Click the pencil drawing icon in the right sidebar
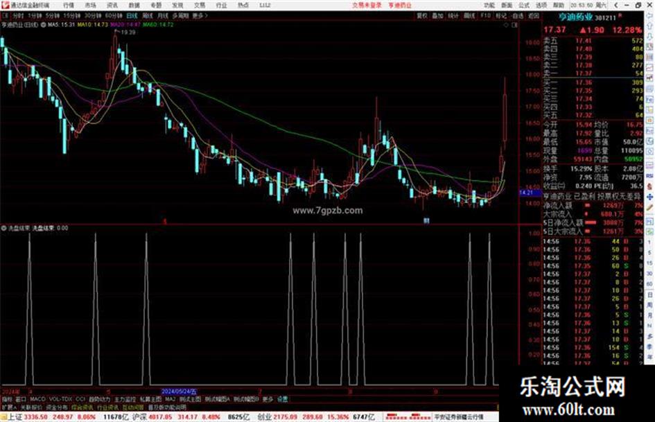This screenshot has width=655, height=422. [x=649, y=207]
